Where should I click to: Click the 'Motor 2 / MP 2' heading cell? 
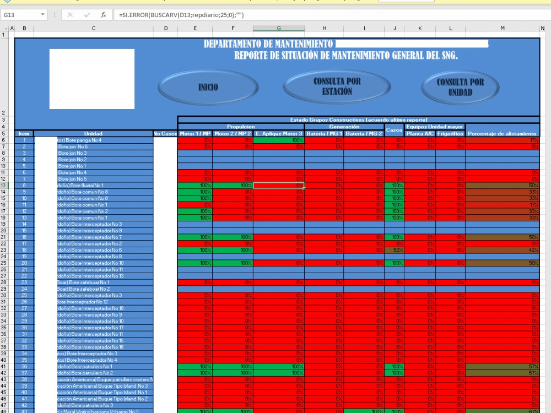(x=233, y=133)
